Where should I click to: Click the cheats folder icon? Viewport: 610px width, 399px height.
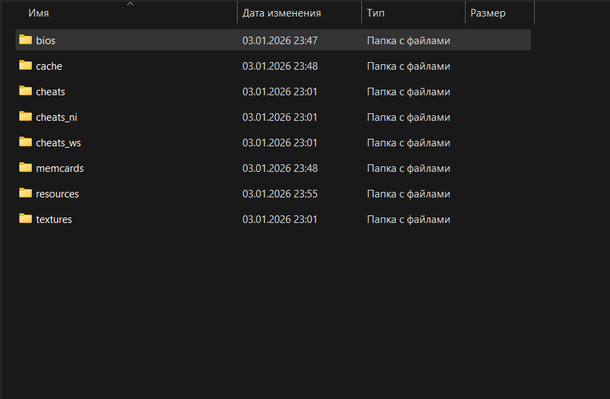click(26, 91)
